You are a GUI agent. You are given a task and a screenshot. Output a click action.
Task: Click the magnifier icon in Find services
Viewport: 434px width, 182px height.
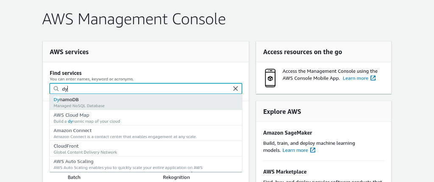click(56, 89)
